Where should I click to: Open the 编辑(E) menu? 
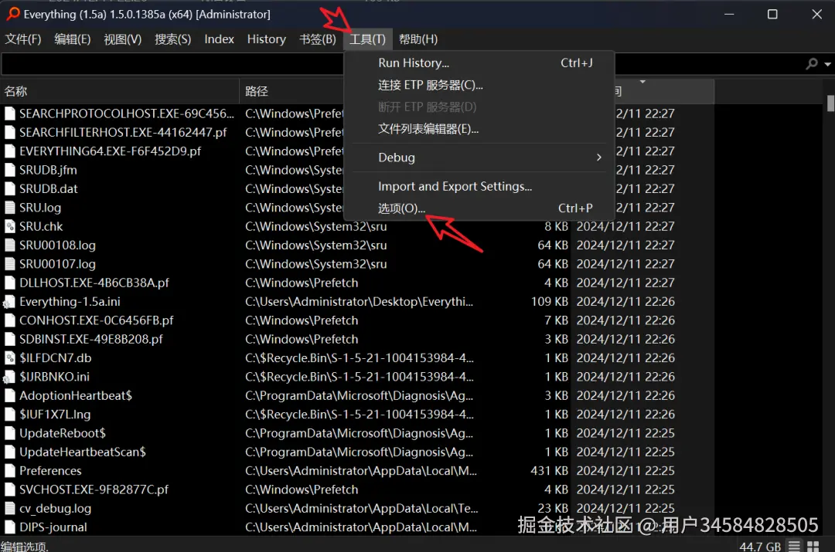(73, 39)
